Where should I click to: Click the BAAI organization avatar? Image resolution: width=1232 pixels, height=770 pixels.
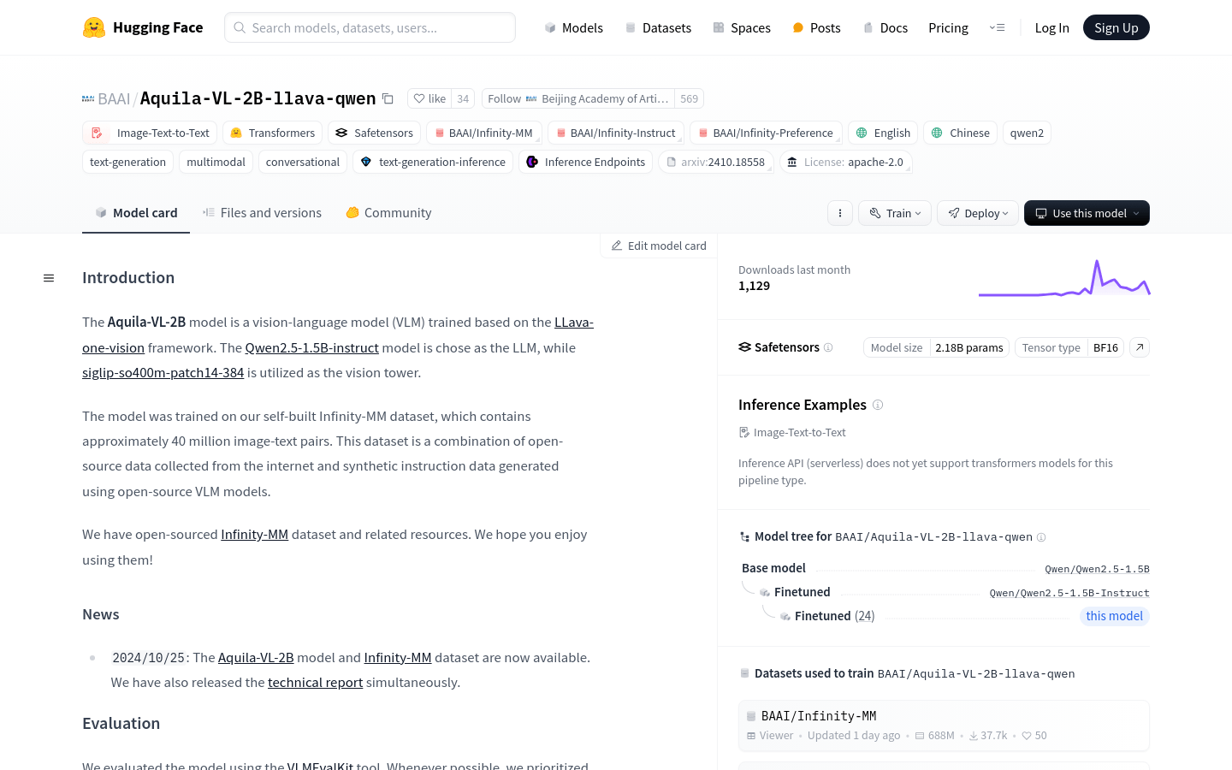(88, 98)
